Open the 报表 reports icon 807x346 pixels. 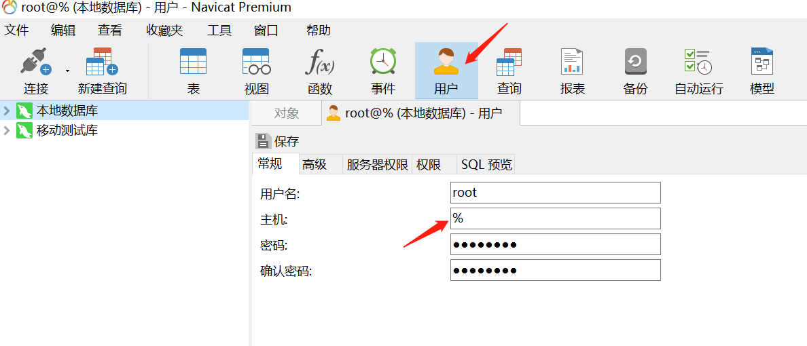pos(573,71)
